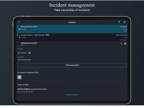This screenshot has height=108, width=144.
Task: Tap the target ownership icon
Action: (125, 44)
